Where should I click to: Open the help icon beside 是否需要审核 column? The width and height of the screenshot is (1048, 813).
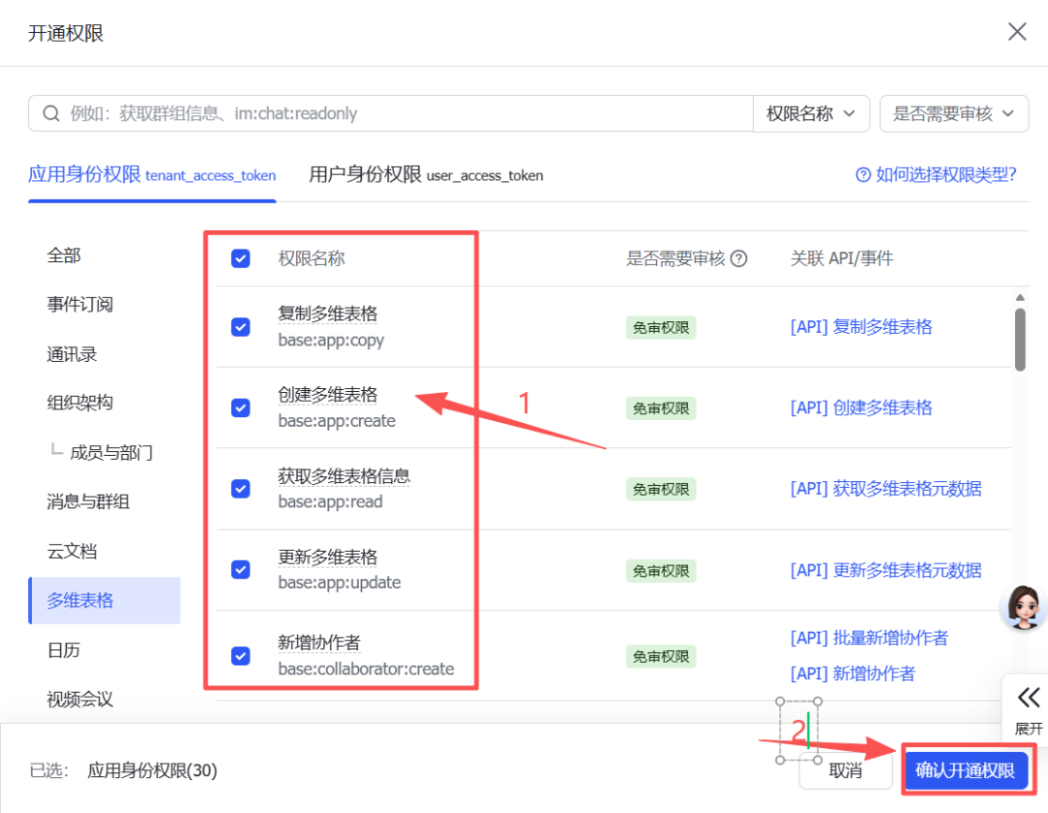(738, 258)
